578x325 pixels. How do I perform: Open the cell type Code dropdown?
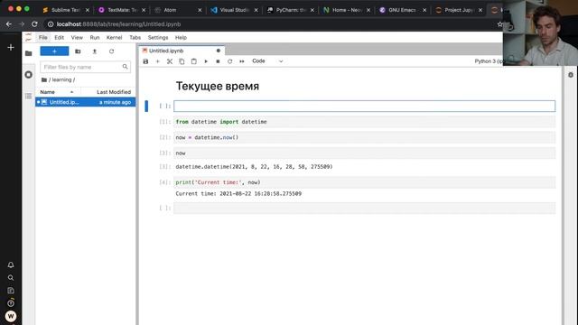(267, 61)
